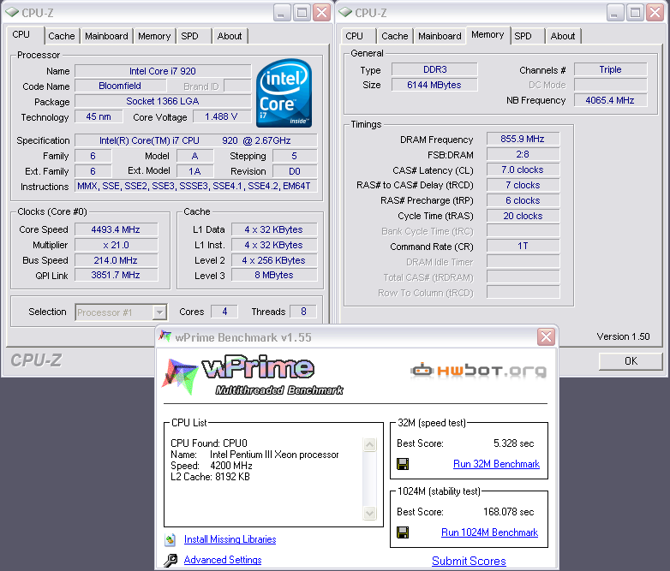Screen dimensions: 670x571
Task: Open Mainboard tab in the CPU-Z window showing Processor info
Action: coord(106,36)
